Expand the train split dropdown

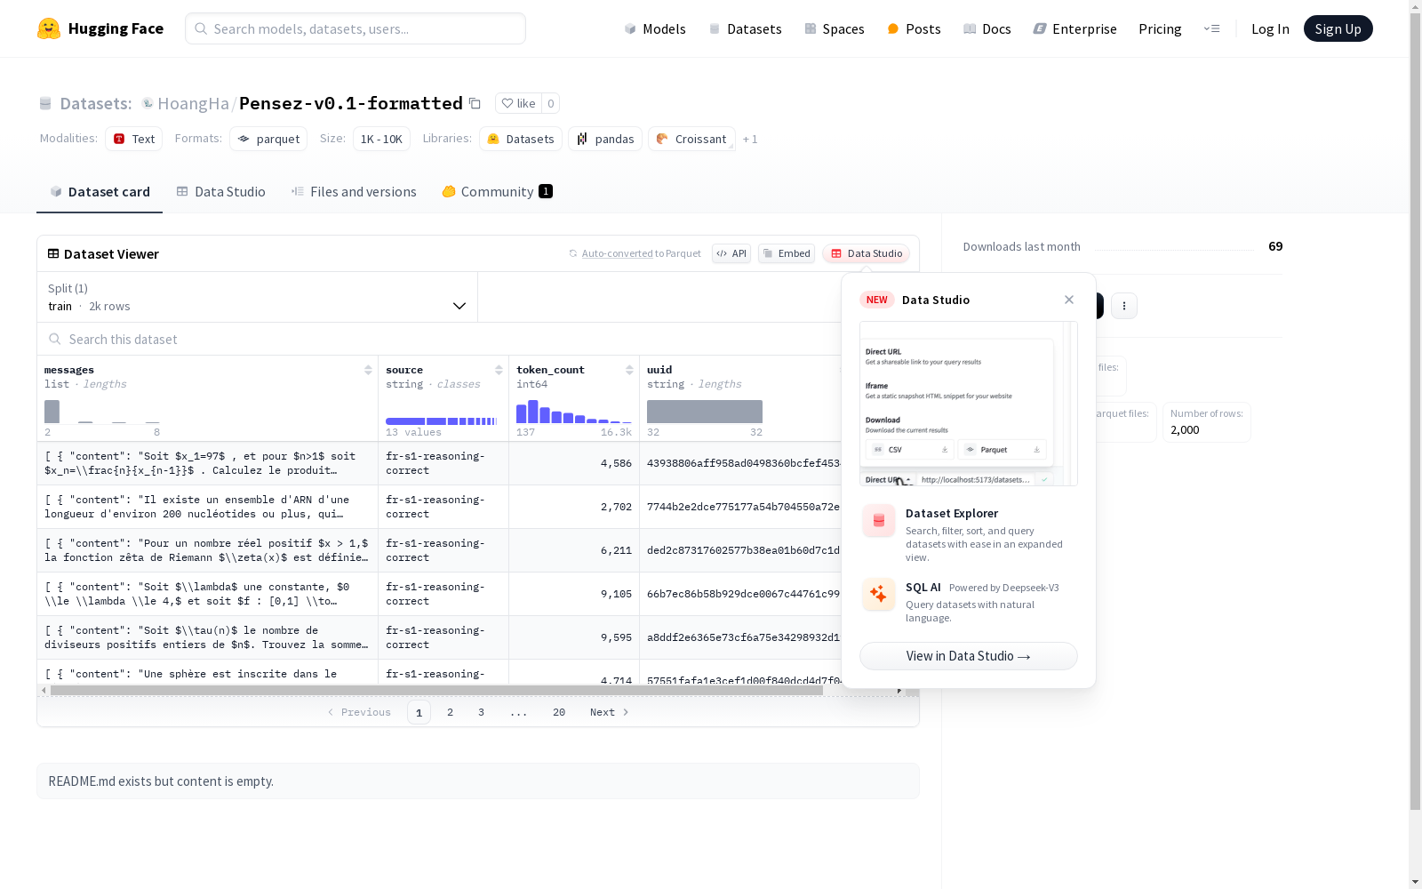[x=258, y=297]
